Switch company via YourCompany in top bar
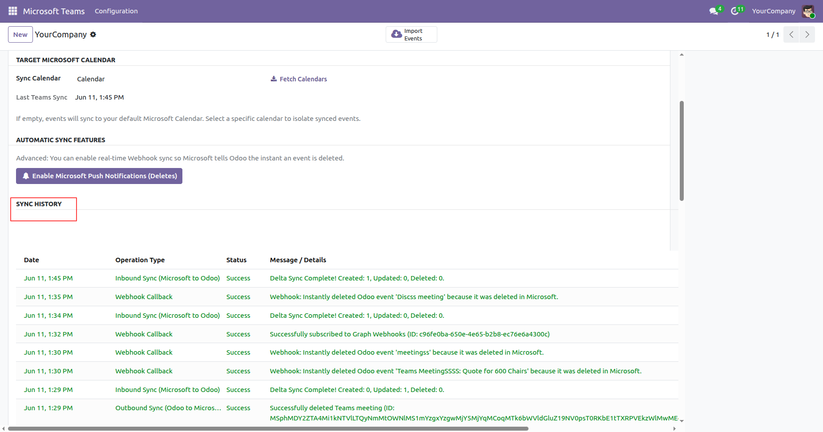Screen dimensions: 823x432 point(774,11)
